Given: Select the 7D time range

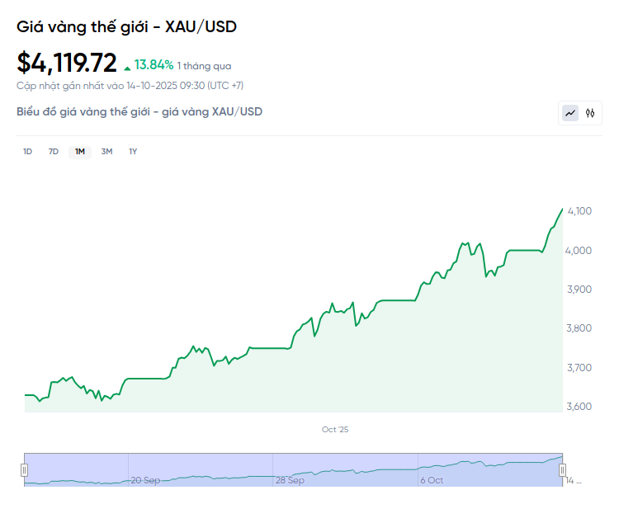Looking at the screenshot, I should point(54,151).
